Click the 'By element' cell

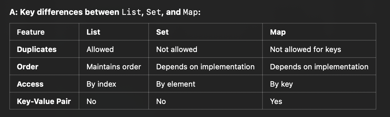[x=176, y=84]
